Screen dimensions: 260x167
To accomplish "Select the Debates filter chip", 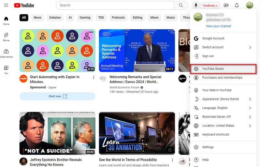I will coord(55,18).
